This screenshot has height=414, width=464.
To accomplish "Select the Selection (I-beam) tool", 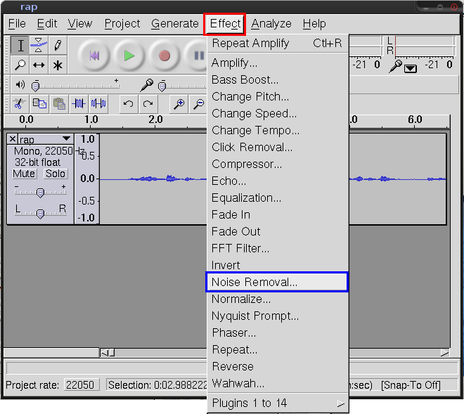I will [x=20, y=46].
